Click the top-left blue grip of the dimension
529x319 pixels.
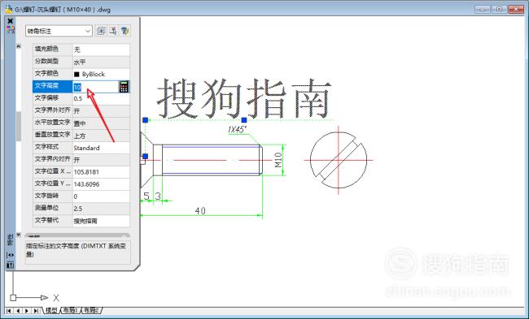click(146, 120)
